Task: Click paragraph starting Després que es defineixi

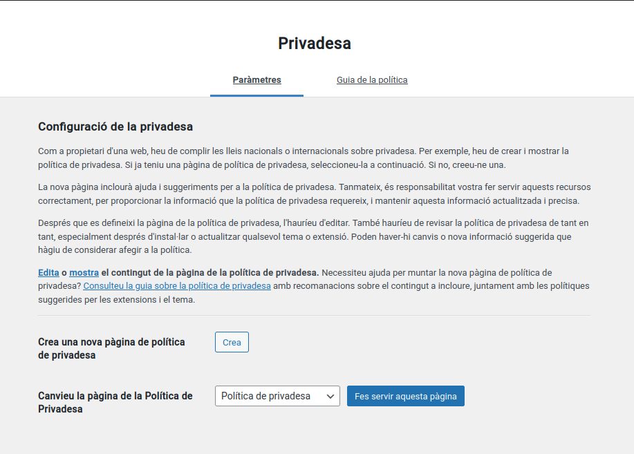Action: click(x=314, y=236)
